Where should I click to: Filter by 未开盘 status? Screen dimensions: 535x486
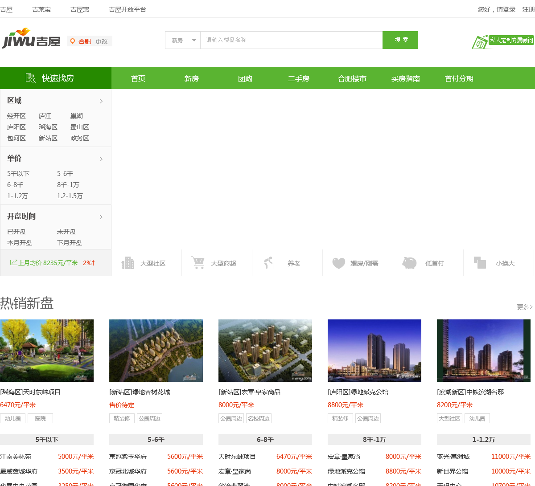(x=66, y=232)
